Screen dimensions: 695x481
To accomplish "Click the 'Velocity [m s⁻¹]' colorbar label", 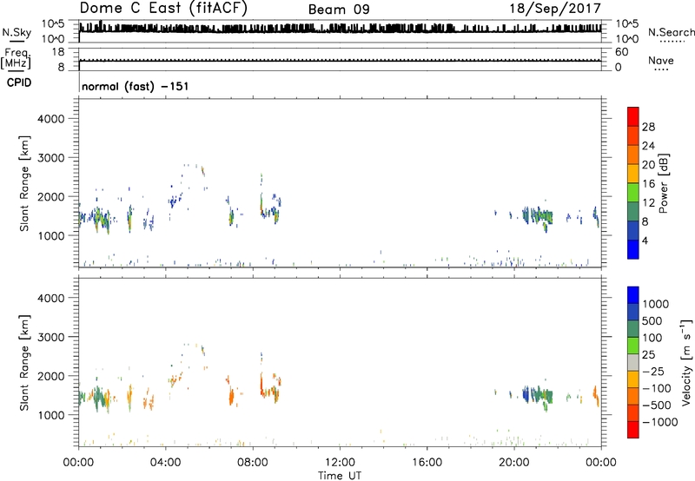I will coord(686,362).
